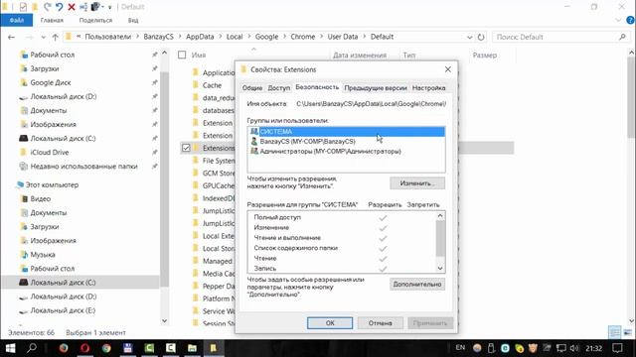Select the Cache folder in file list
This screenshot has height=357, width=636.
point(212,85)
